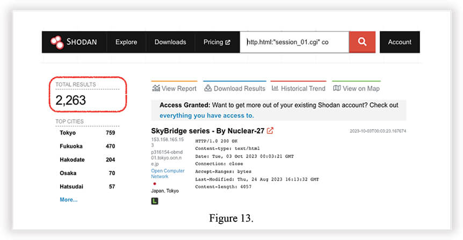Click the Fukuoka count 470
The width and height of the screenshot is (463, 240).
point(111,146)
